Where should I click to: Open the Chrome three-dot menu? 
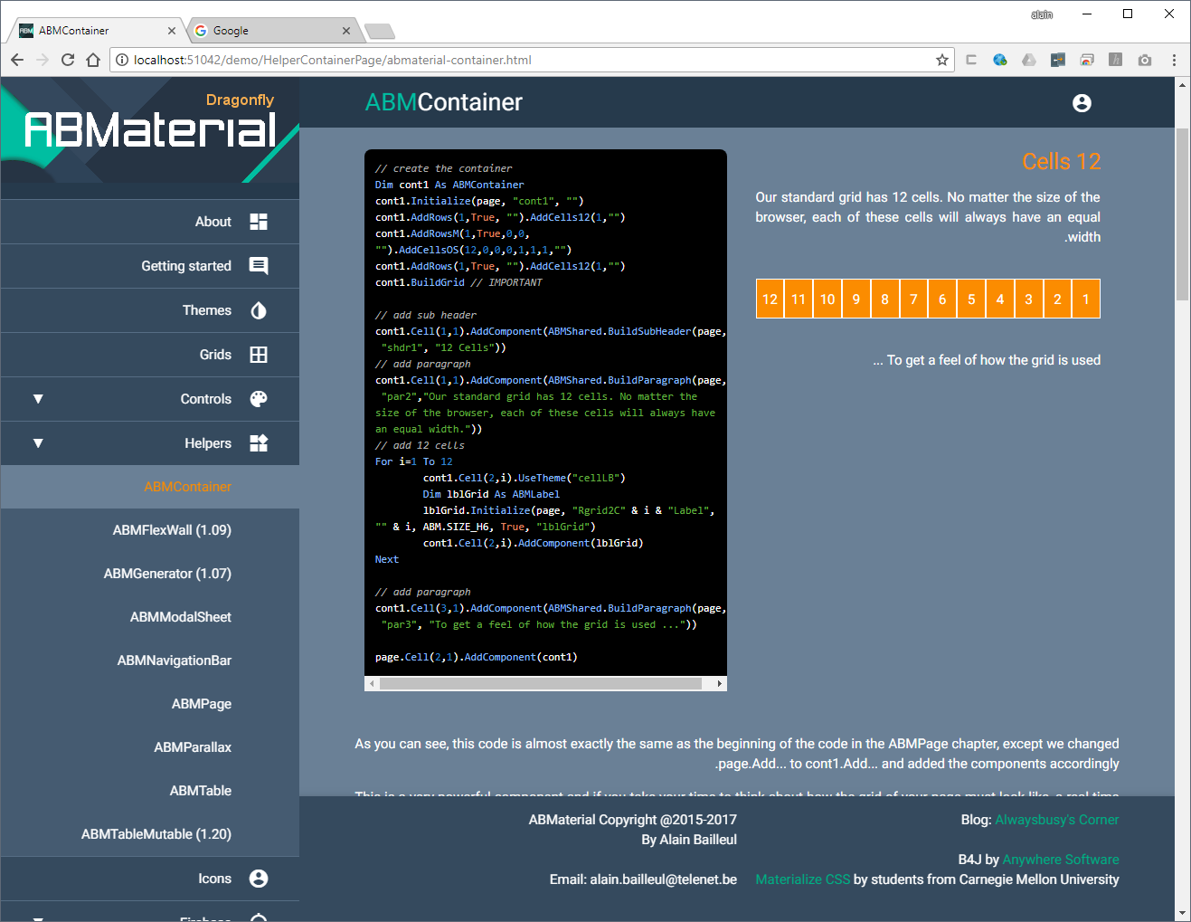1174,60
